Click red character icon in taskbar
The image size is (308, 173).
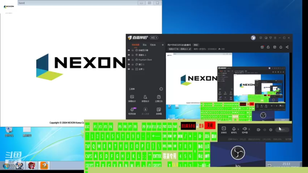point(32,166)
